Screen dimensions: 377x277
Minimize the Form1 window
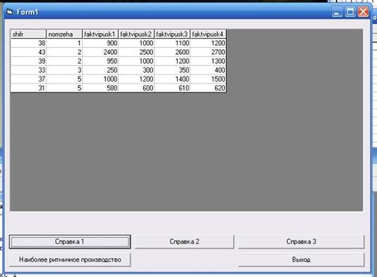pyautogui.click(x=337, y=12)
